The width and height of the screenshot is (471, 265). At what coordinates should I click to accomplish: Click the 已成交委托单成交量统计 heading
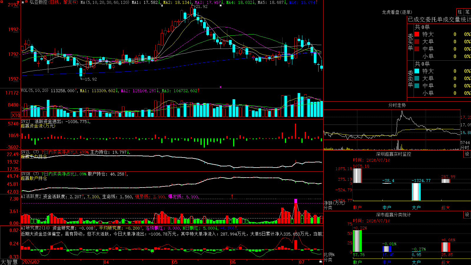tap(439, 19)
